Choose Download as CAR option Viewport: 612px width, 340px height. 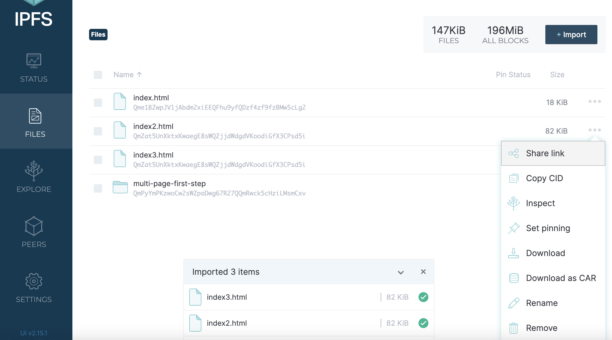(561, 278)
